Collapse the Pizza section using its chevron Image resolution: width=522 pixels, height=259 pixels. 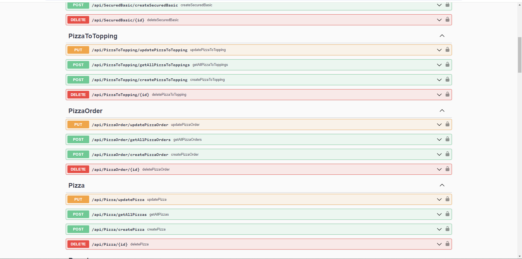[x=442, y=185]
